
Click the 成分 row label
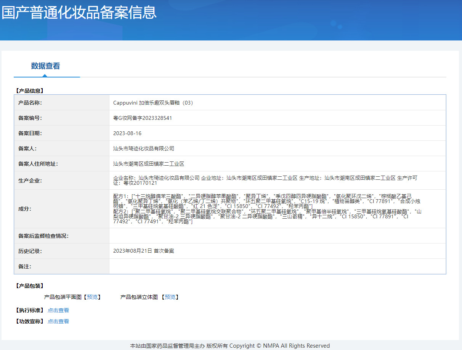coord(25,209)
